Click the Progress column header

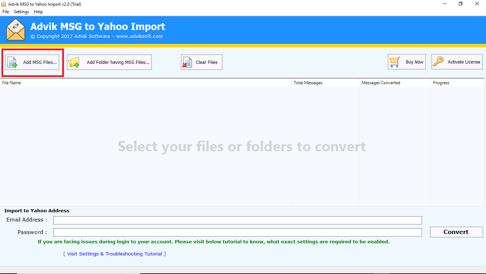[x=457, y=83]
